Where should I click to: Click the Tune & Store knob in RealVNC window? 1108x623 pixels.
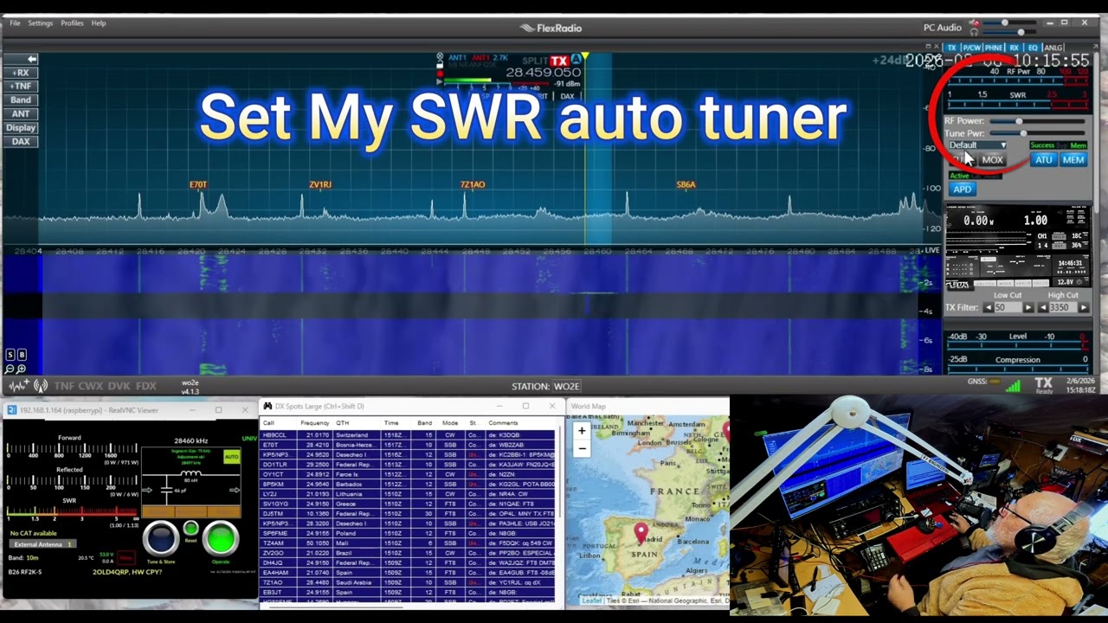[x=161, y=538]
